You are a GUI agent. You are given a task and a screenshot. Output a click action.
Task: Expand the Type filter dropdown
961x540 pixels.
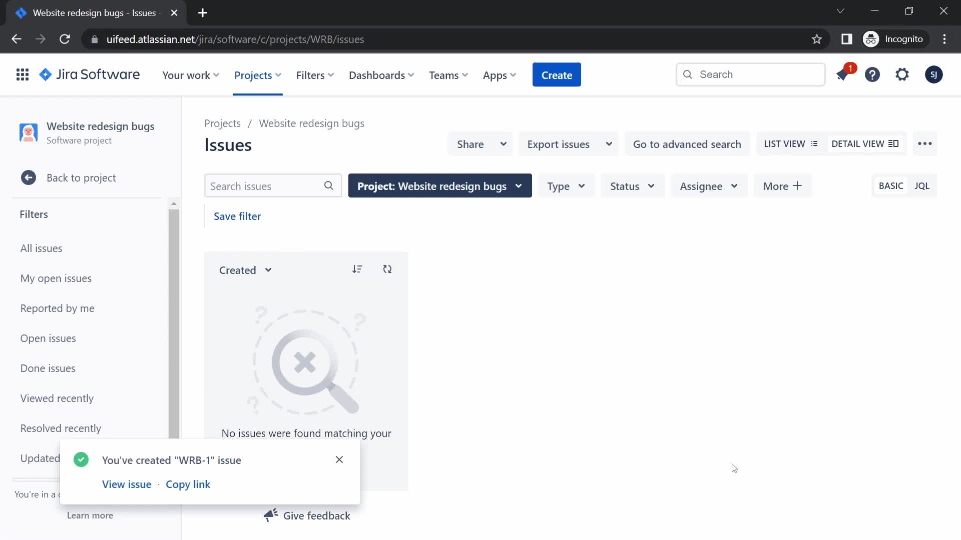click(566, 186)
